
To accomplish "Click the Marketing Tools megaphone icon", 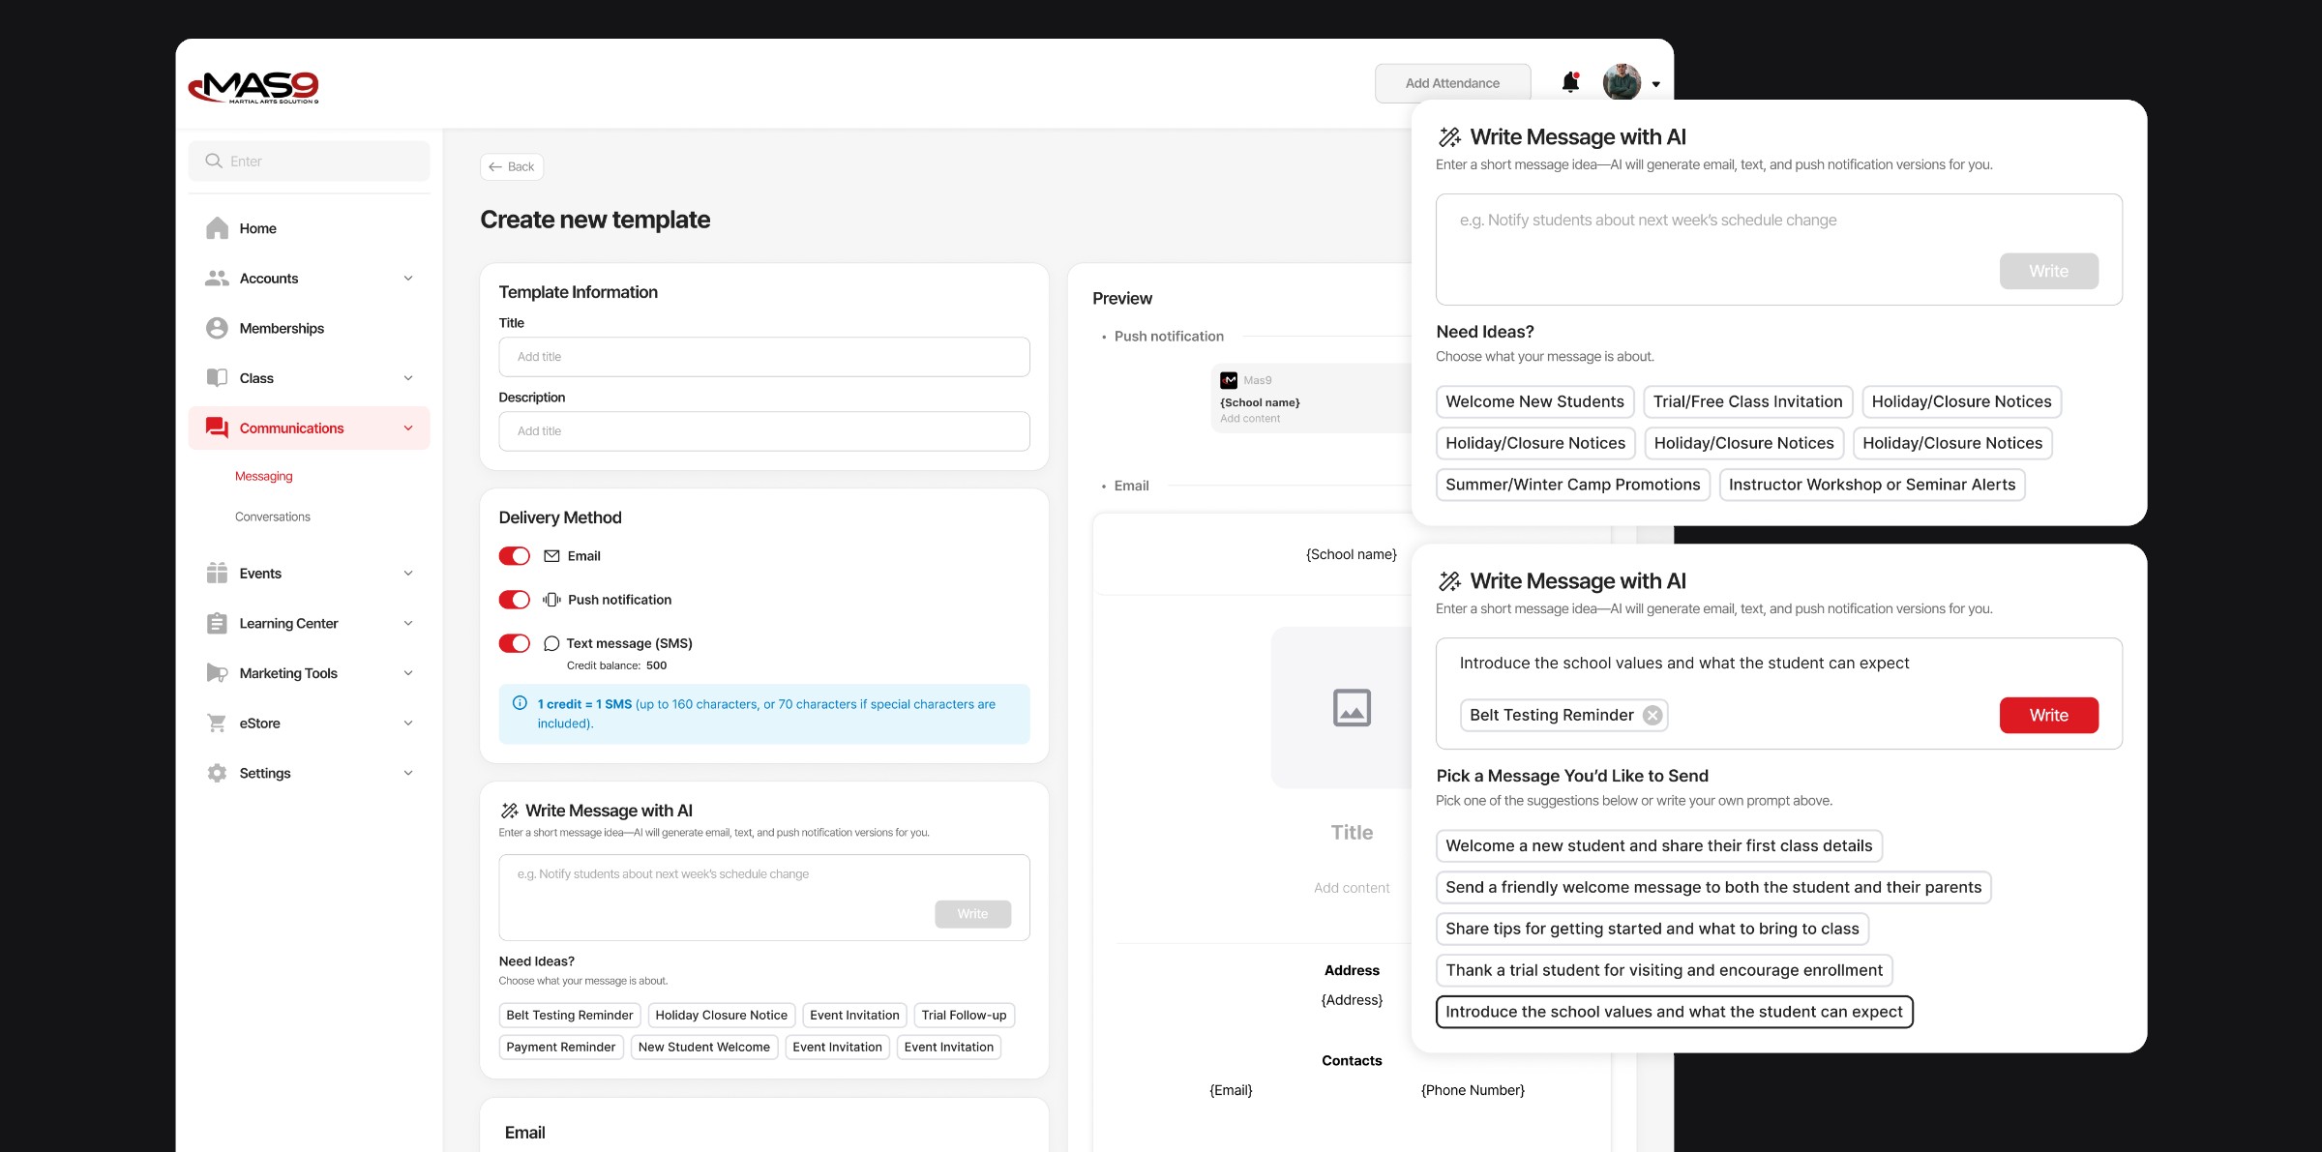I will click(x=217, y=673).
